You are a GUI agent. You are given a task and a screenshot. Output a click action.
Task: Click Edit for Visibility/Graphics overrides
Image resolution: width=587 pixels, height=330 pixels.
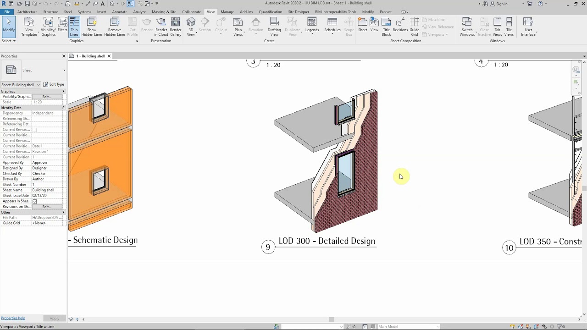[x=47, y=97]
